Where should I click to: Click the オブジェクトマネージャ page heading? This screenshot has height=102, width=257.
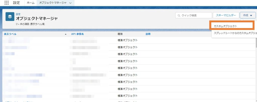tap(37, 18)
